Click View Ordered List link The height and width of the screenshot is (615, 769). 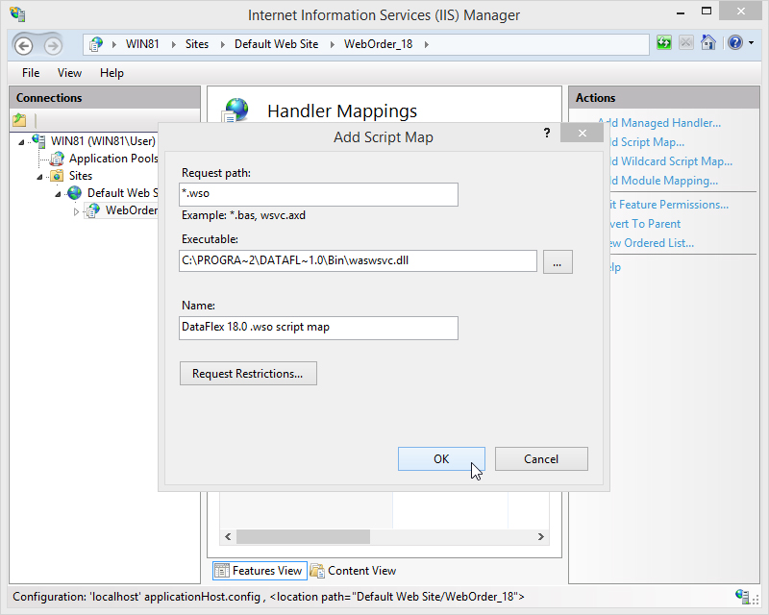tap(652, 243)
